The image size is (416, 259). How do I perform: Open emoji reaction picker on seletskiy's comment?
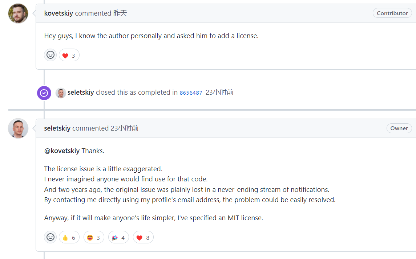[x=51, y=237]
